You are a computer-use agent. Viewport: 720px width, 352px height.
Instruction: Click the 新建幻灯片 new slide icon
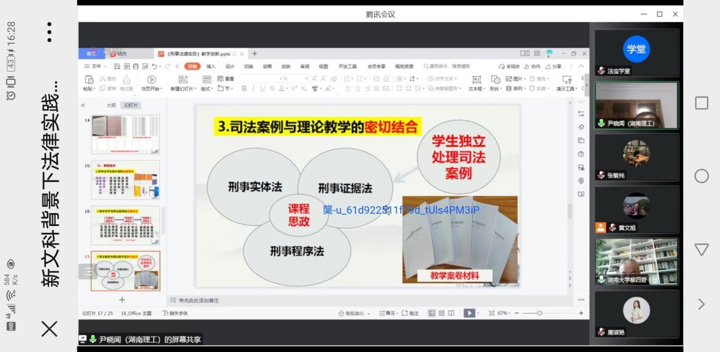[183, 79]
